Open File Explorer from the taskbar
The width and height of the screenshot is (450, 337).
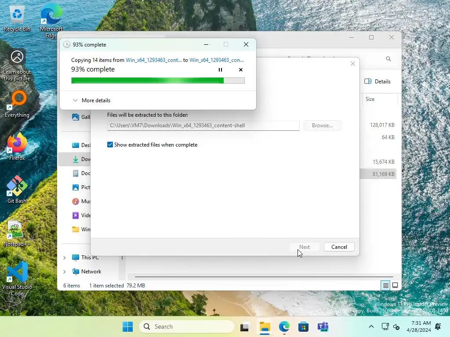point(265,326)
